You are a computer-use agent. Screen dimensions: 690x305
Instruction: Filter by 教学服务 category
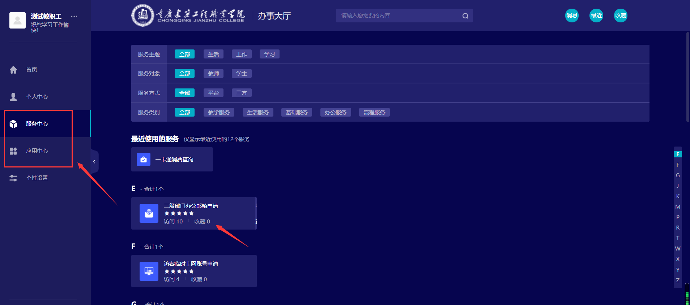pyautogui.click(x=219, y=113)
